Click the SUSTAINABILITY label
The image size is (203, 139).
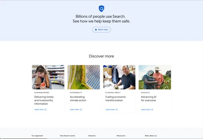pos(76,93)
